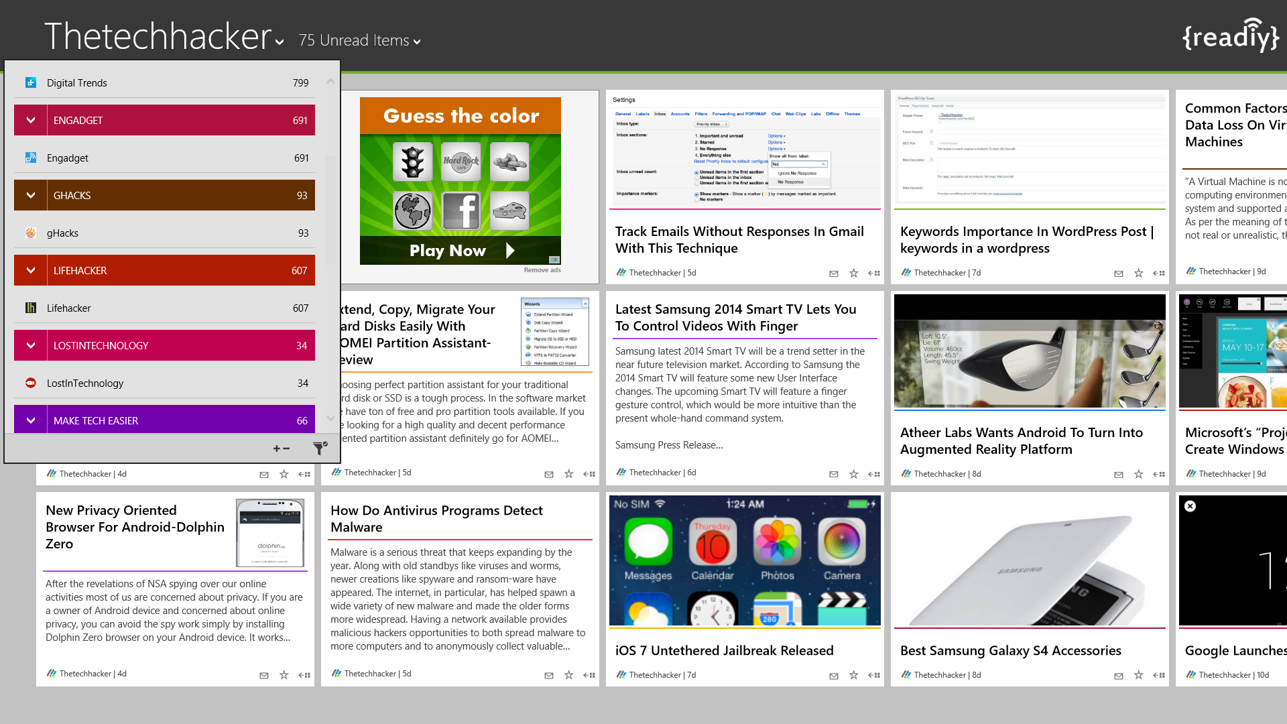This screenshot has height=724, width=1287.
Task: Click the X icon on Google Launches thumbnail
Action: pyautogui.click(x=1190, y=506)
